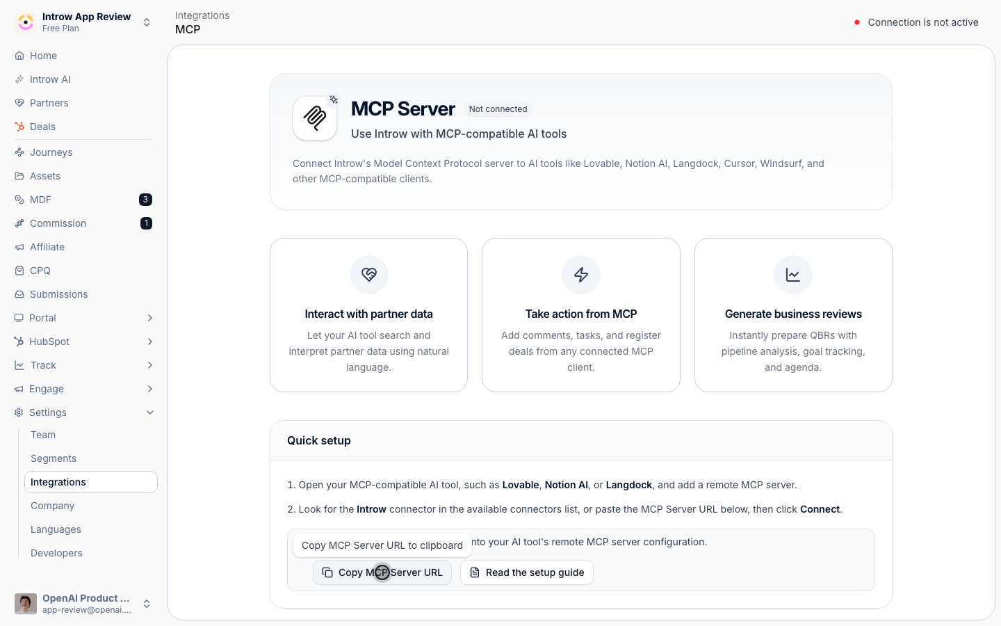Click the CPQ icon in the sidebar
The image size is (1001, 626).
tap(19, 271)
